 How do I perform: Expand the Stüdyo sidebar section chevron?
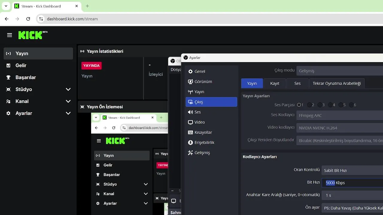click(x=68, y=89)
